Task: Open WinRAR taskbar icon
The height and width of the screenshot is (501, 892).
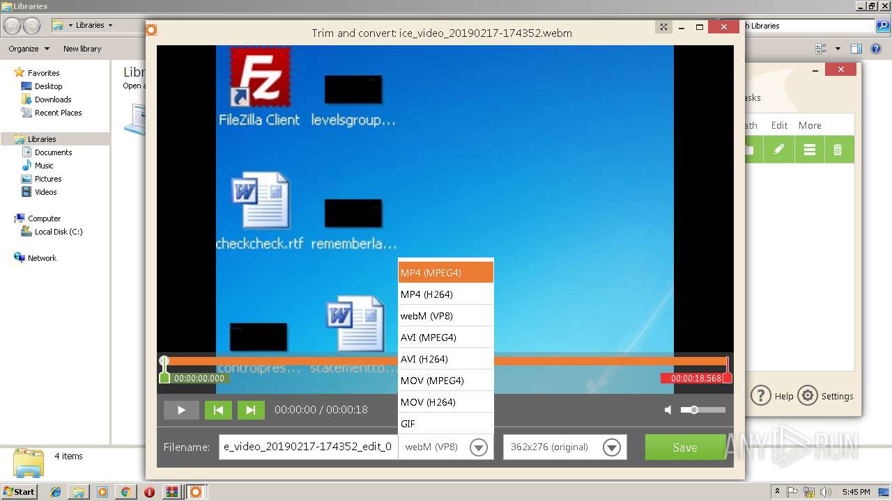Action: pyautogui.click(x=171, y=492)
